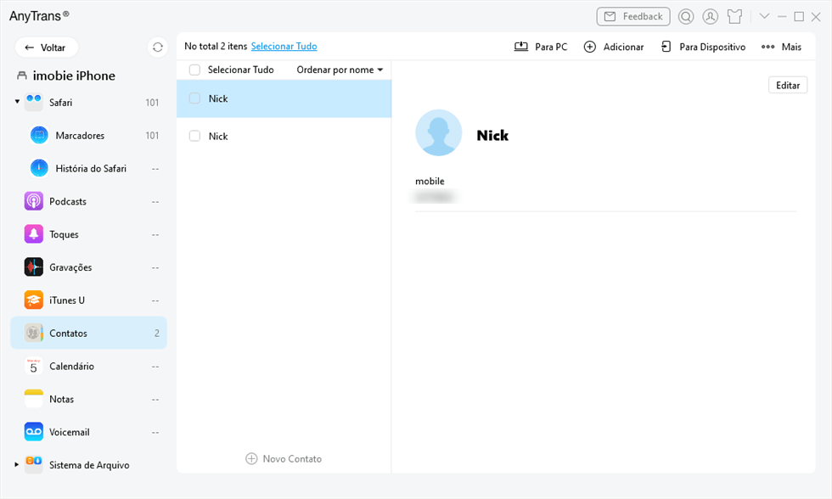The width and height of the screenshot is (832, 499).
Task: Open the Calendário category label
Action: [71, 367]
